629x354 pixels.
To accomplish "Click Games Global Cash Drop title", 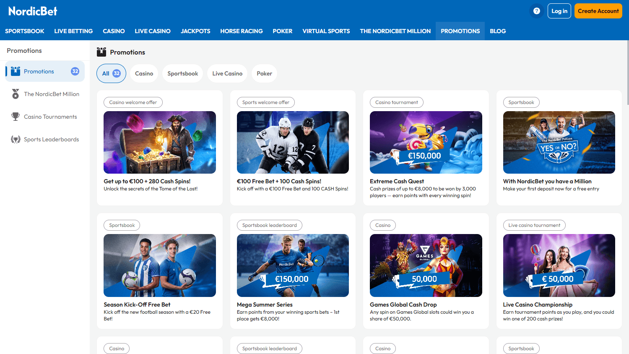I will tap(403, 305).
